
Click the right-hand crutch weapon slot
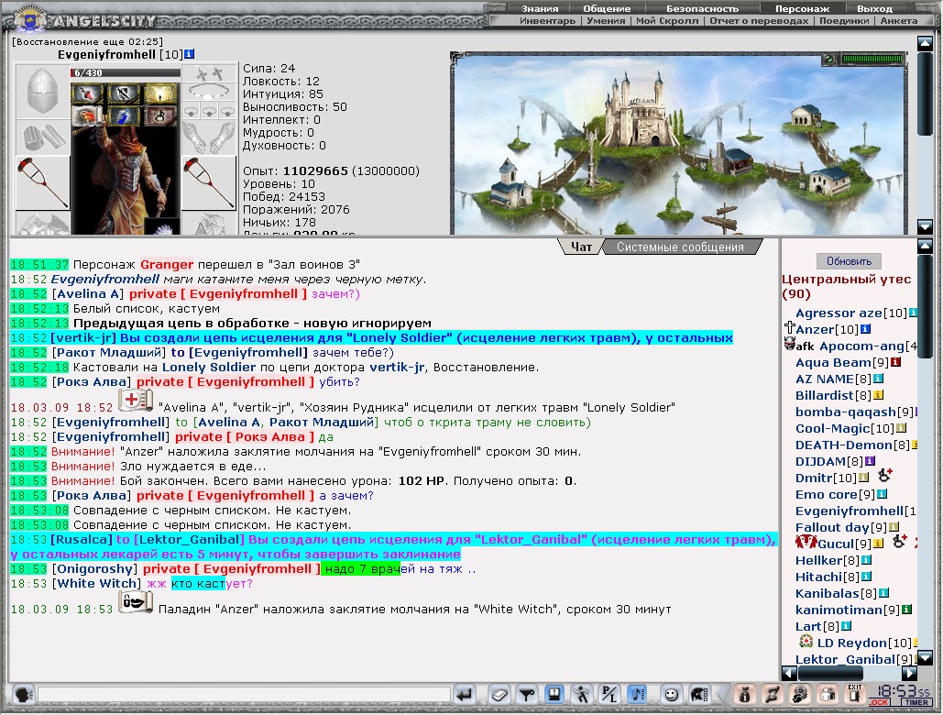(x=209, y=182)
